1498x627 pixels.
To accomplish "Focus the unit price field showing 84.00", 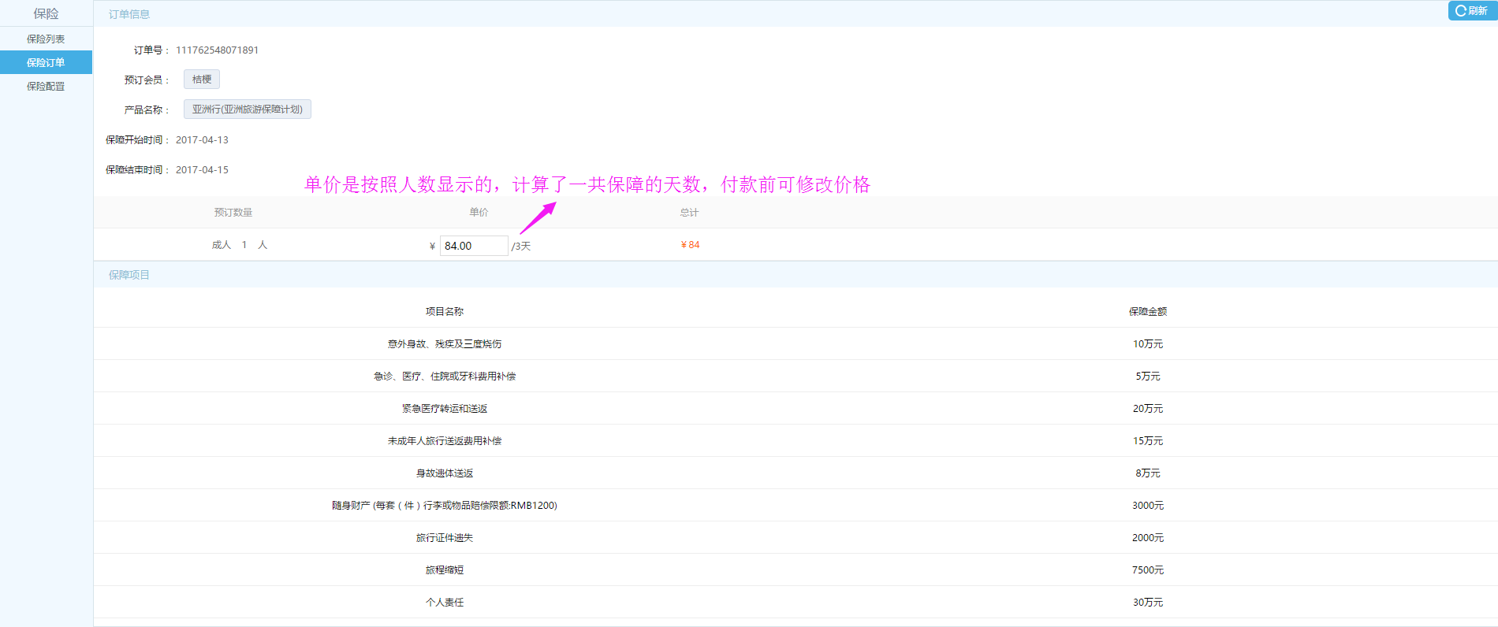I will [x=473, y=246].
